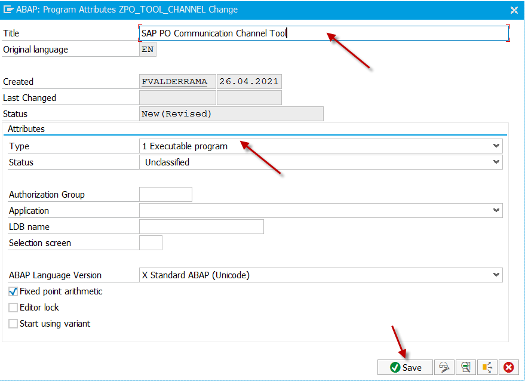Screen dimensions: 525x381
Task: Toggle Fixed point arithmetic checkbox
Action: pyautogui.click(x=13, y=291)
